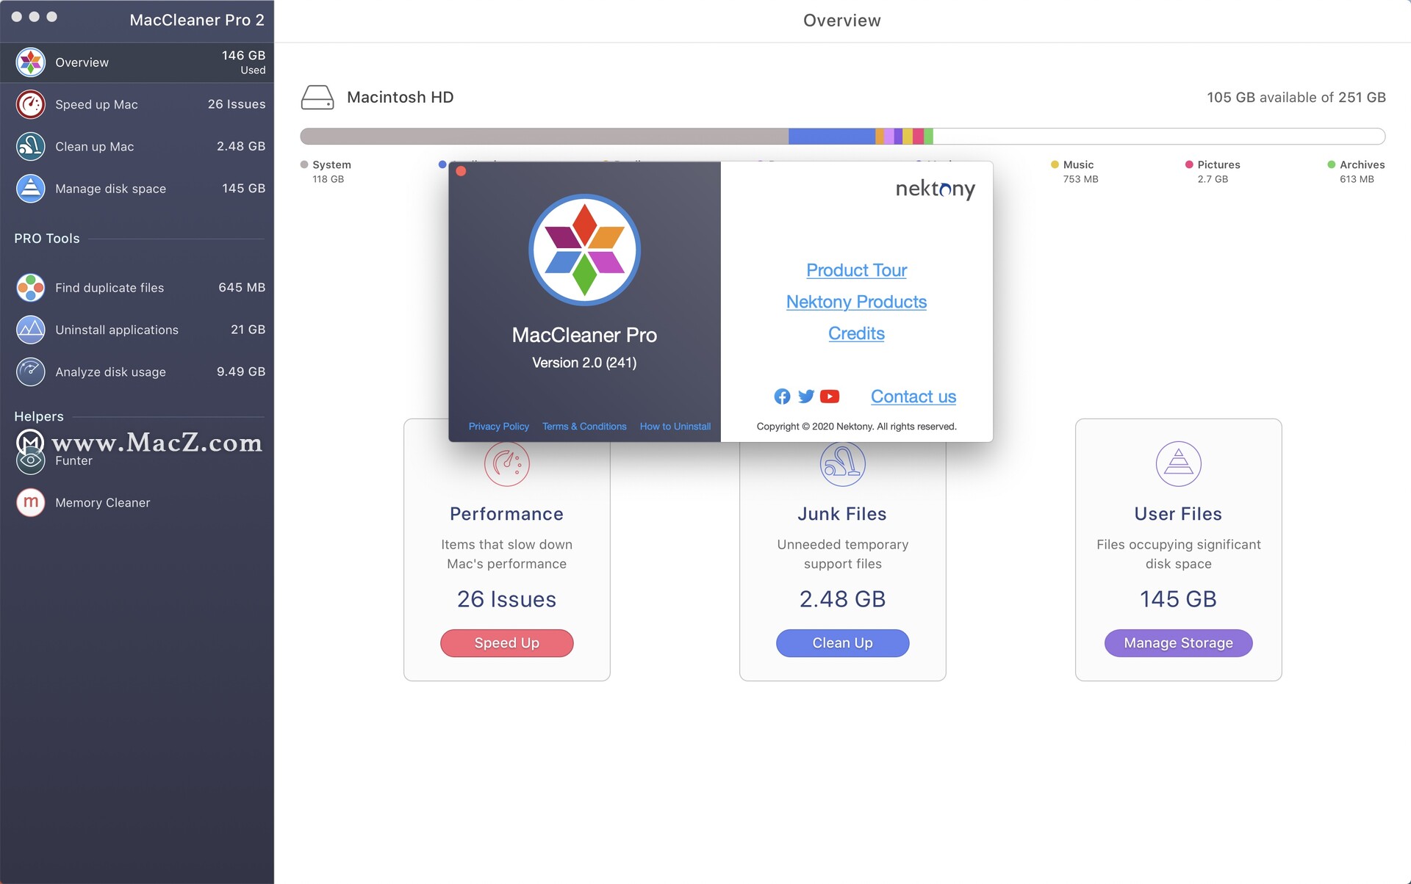The height and width of the screenshot is (884, 1411).
Task: Open the Privacy Policy link
Action: point(499,427)
